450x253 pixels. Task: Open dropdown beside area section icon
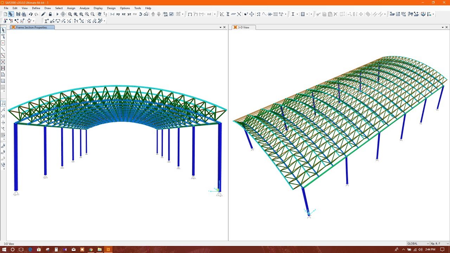point(307,14)
